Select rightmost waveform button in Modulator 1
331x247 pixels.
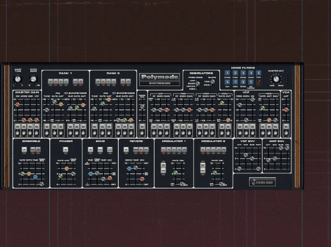[x=184, y=150]
